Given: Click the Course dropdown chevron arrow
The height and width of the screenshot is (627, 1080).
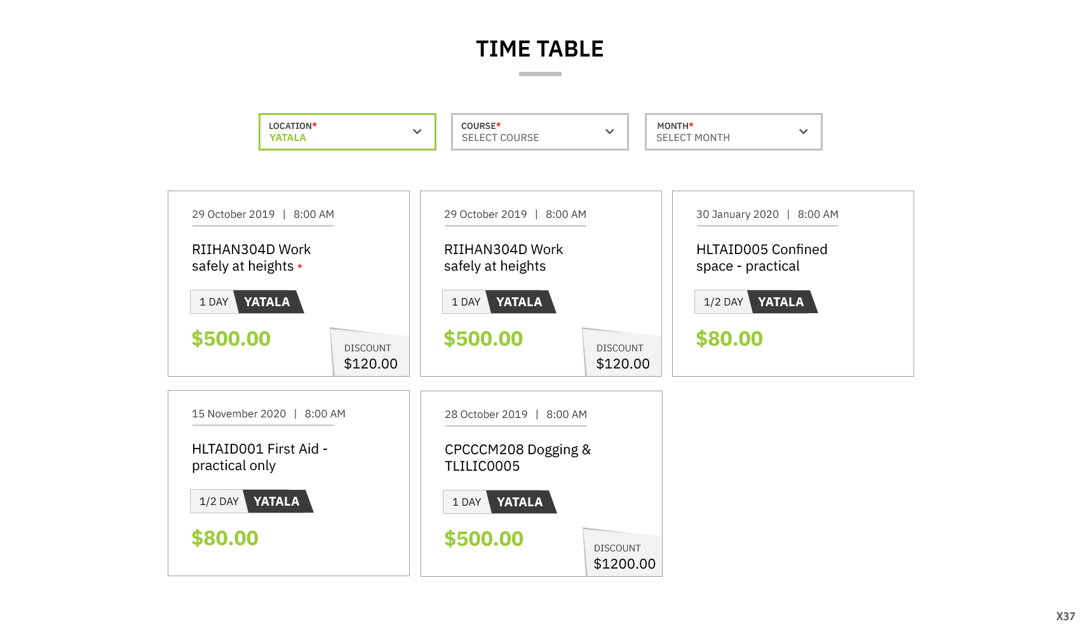Looking at the screenshot, I should pyautogui.click(x=609, y=131).
